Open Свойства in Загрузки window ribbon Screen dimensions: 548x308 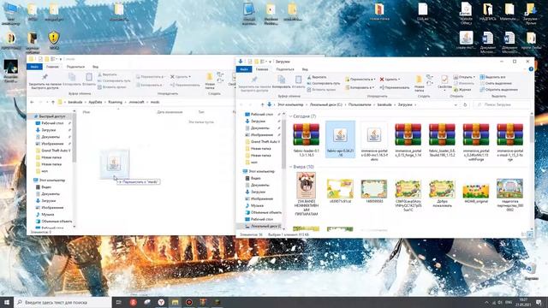(444, 83)
